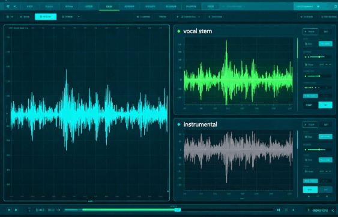Image resolution: width=338 pixels, height=217 pixels.
Task: Click the highlighted cyan button in the toolbar
Action: tap(46, 17)
